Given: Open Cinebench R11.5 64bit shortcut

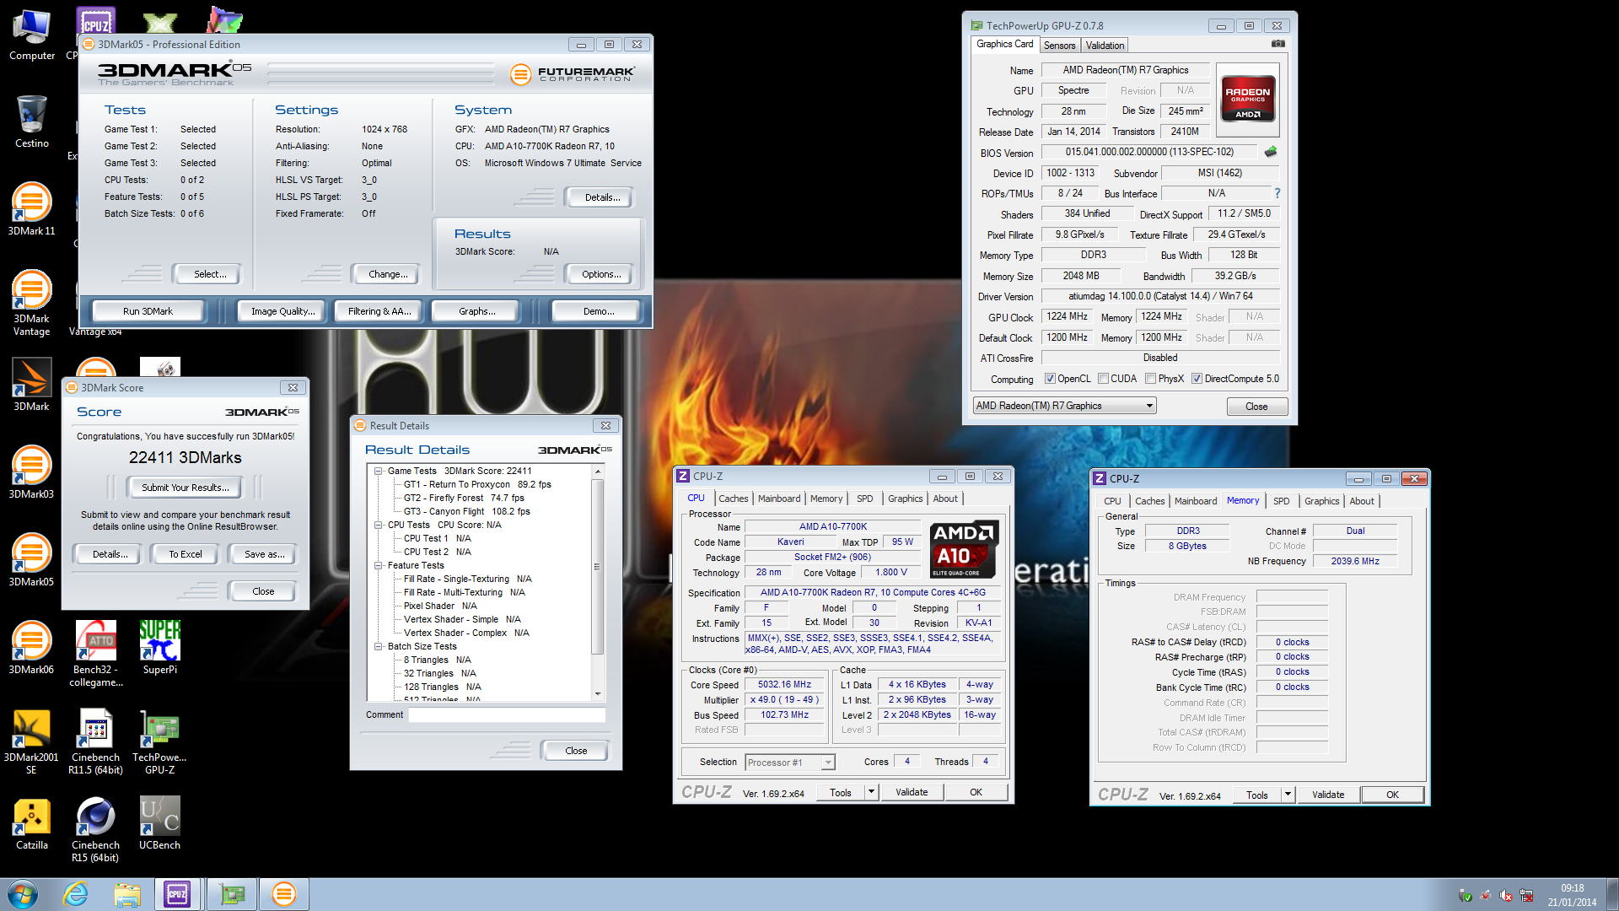Looking at the screenshot, I should (96, 741).
